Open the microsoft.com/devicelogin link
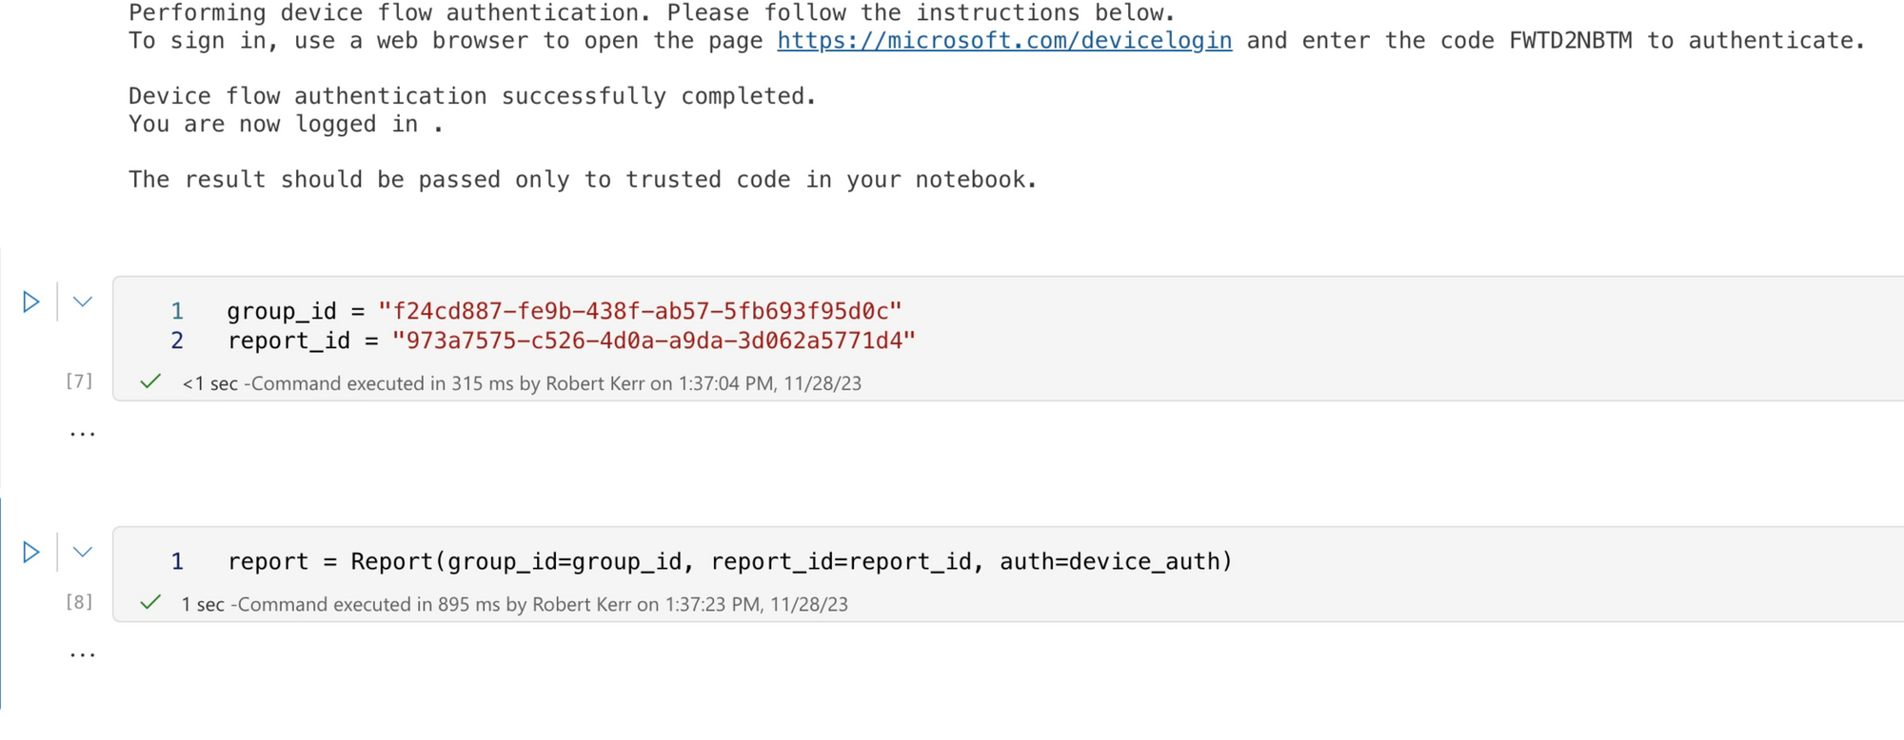 [x=1004, y=41]
